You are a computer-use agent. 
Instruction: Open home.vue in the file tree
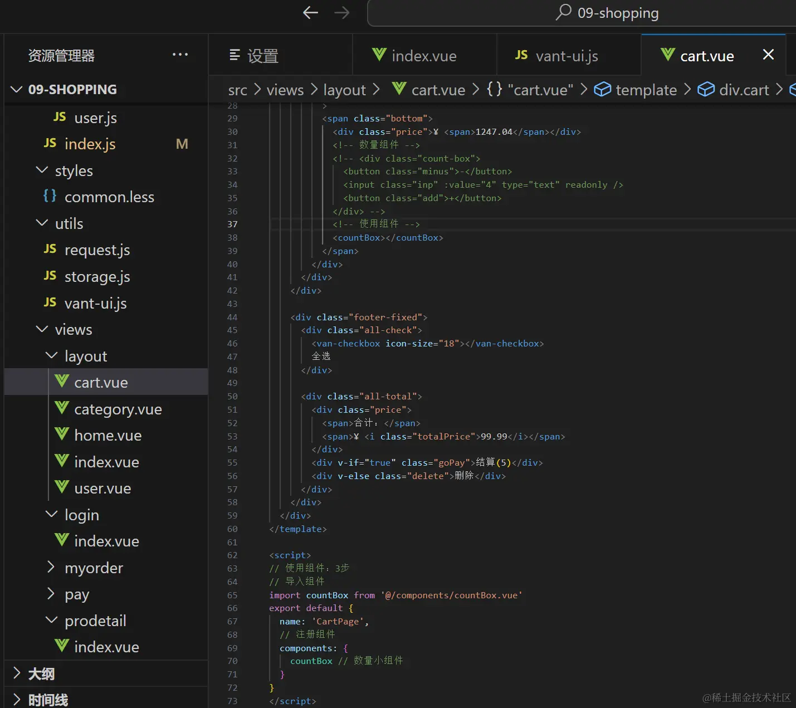(x=106, y=435)
